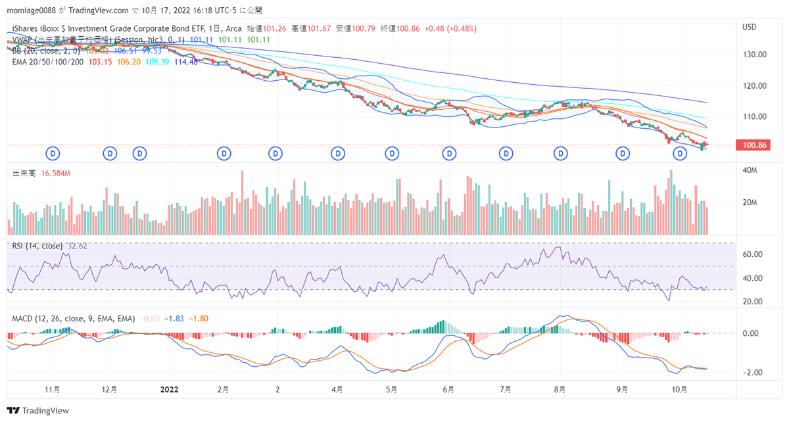Click the 130.00 price axis label
This screenshot has height=422, width=789.
(x=755, y=55)
